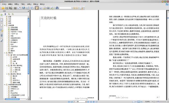The image size is (169, 103).
Task: Switch to facing pages layout
Action: coord(139,102)
